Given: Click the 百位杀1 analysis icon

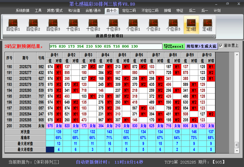Looking at the screenshot, I should [13, 25].
